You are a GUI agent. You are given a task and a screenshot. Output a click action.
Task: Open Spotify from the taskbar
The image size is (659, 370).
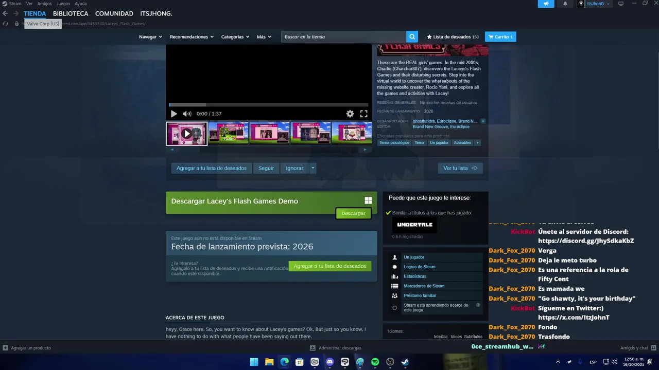(375, 362)
